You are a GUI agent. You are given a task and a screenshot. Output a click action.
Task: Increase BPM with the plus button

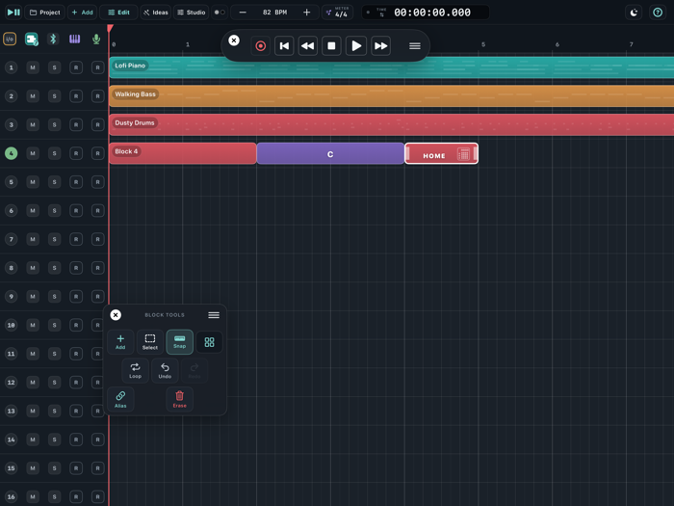coord(306,13)
